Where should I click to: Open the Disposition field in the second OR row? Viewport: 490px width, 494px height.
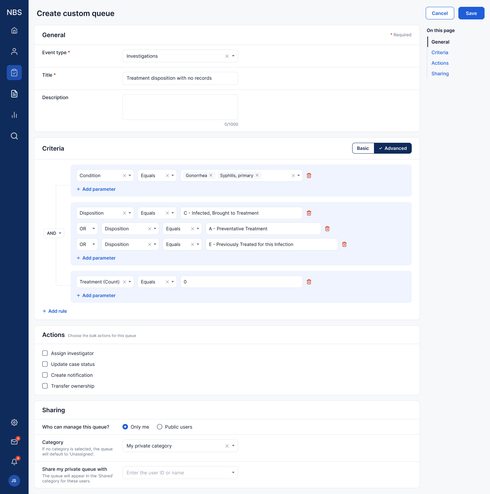(130, 244)
